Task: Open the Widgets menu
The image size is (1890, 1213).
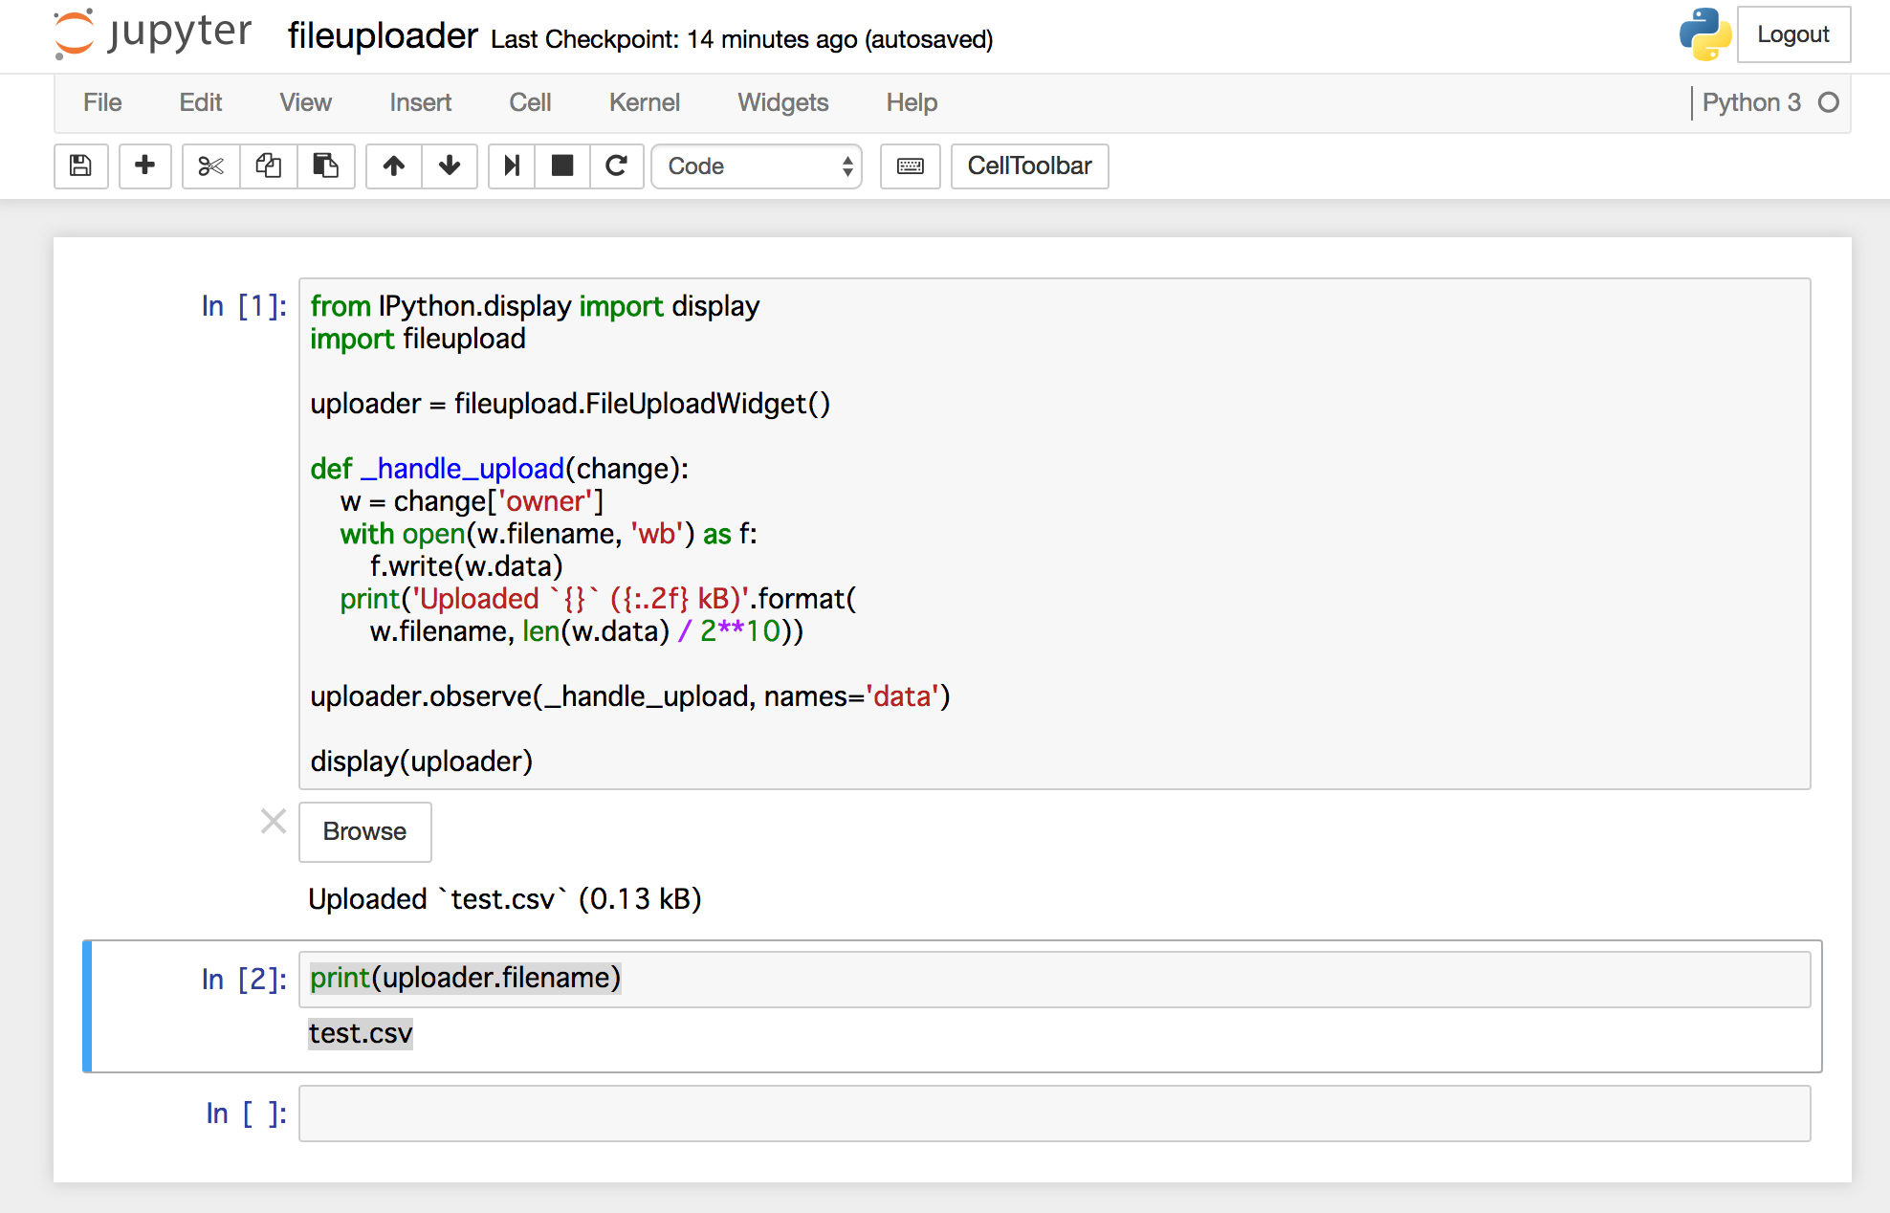Action: 783,102
